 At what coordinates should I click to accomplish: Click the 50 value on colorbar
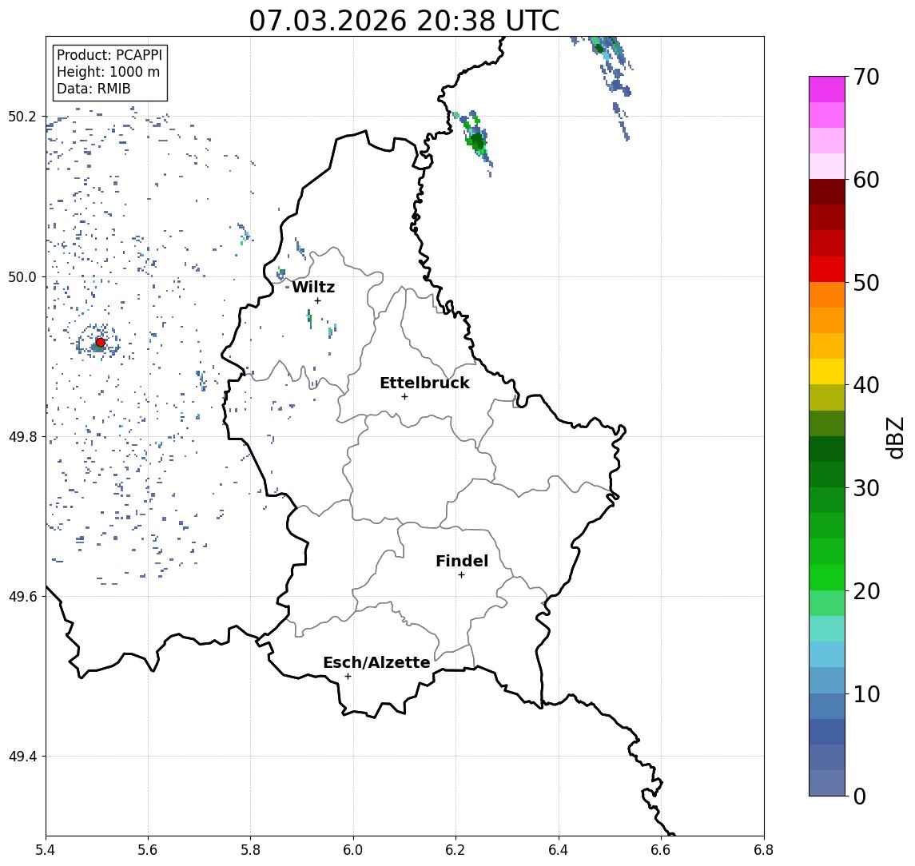[866, 283]
